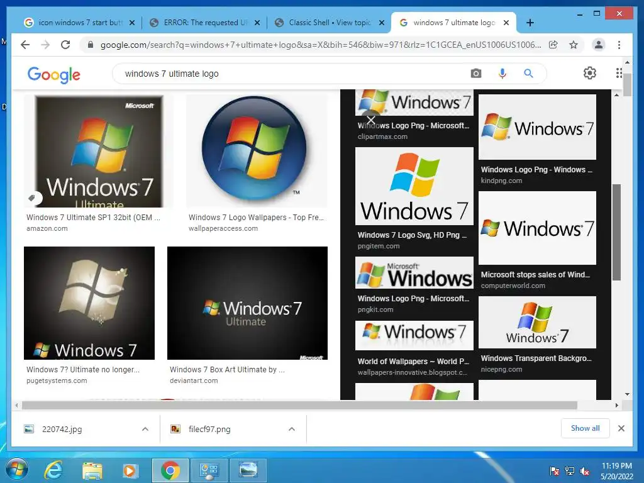Close the image preview panel X
Screen dimensions: 644x483
click(371, 120)
